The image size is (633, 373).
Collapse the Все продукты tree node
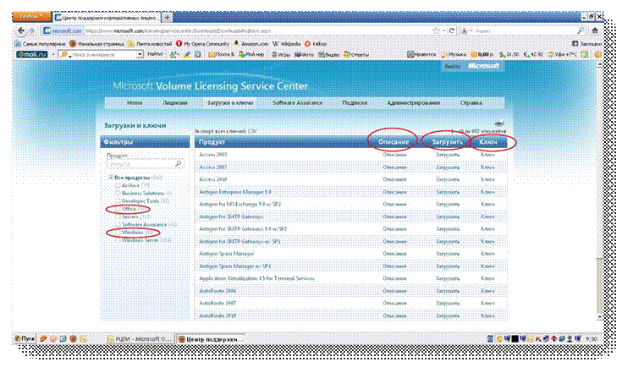[111, 178]
